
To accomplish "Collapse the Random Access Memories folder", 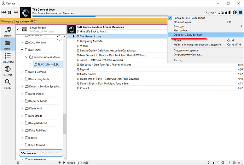I will [26, 57].
